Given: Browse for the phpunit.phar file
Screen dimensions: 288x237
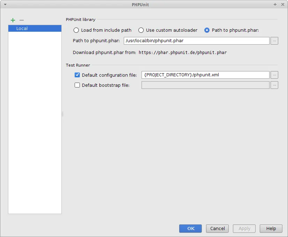Looking at the screenshot, I should 274,41.
